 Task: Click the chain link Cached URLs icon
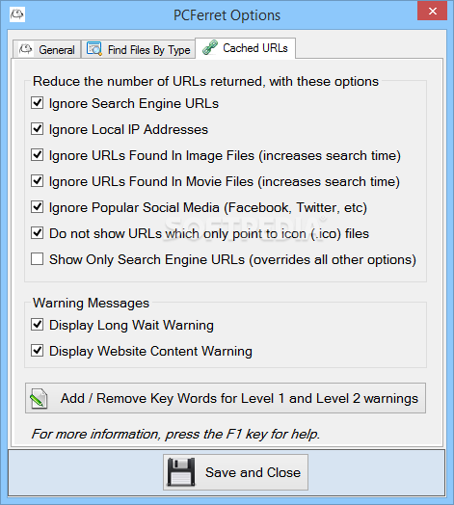pyautogui.click(x=210, y=47)
